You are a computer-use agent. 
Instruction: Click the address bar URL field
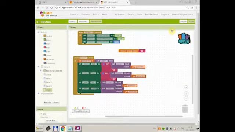pyautogui.click(x=120, y=8)
